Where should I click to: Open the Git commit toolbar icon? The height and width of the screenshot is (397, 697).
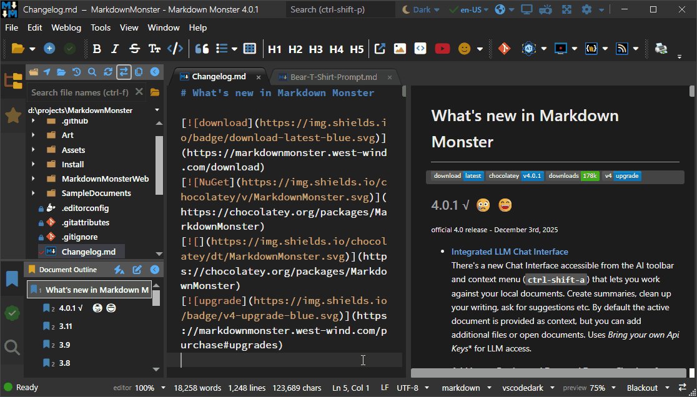point(504,49)
